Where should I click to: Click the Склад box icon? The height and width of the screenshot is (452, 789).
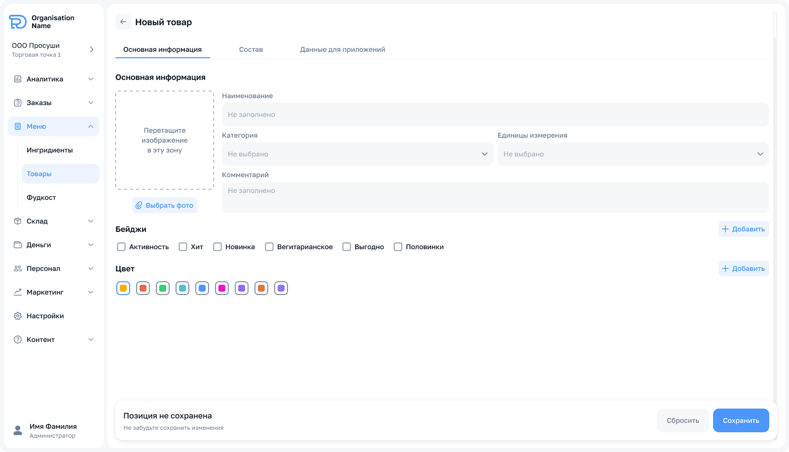[x=18, y=221]
